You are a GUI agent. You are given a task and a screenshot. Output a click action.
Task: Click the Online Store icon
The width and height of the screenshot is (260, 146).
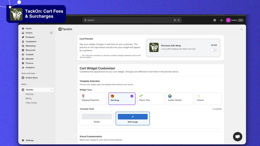(23, 78)
